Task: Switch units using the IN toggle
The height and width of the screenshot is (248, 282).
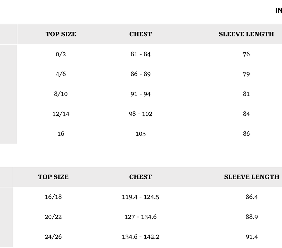Action: [x=278, y=10]
